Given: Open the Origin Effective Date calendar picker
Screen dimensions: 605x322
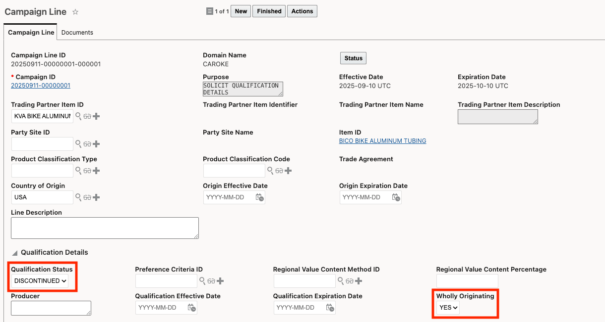Looking at the screenshot, I should tap(259, 197).
